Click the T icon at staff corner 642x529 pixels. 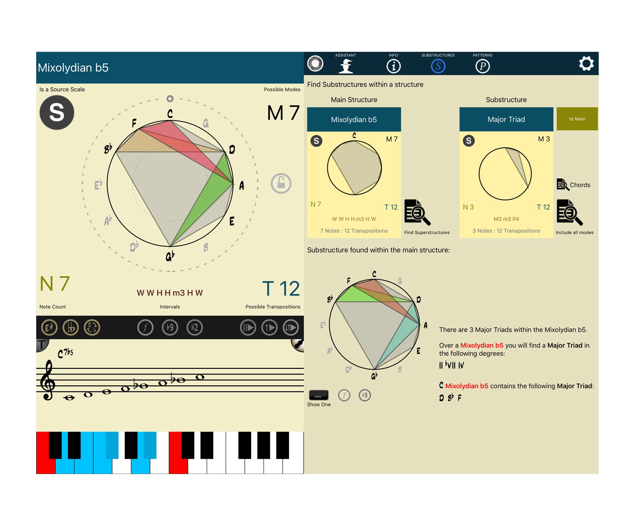42,345
